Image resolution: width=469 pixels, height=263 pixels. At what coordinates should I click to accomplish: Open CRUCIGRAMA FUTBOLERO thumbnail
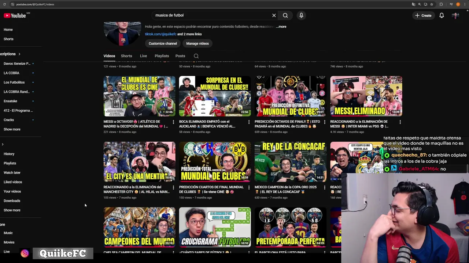(x=215, y=227)
